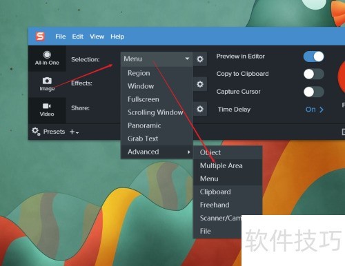Open Time Delay On settings
The height and width of the screenshot is (266, 345).
315,110
